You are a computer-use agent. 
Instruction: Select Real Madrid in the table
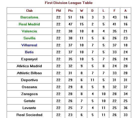pos(29,24)
